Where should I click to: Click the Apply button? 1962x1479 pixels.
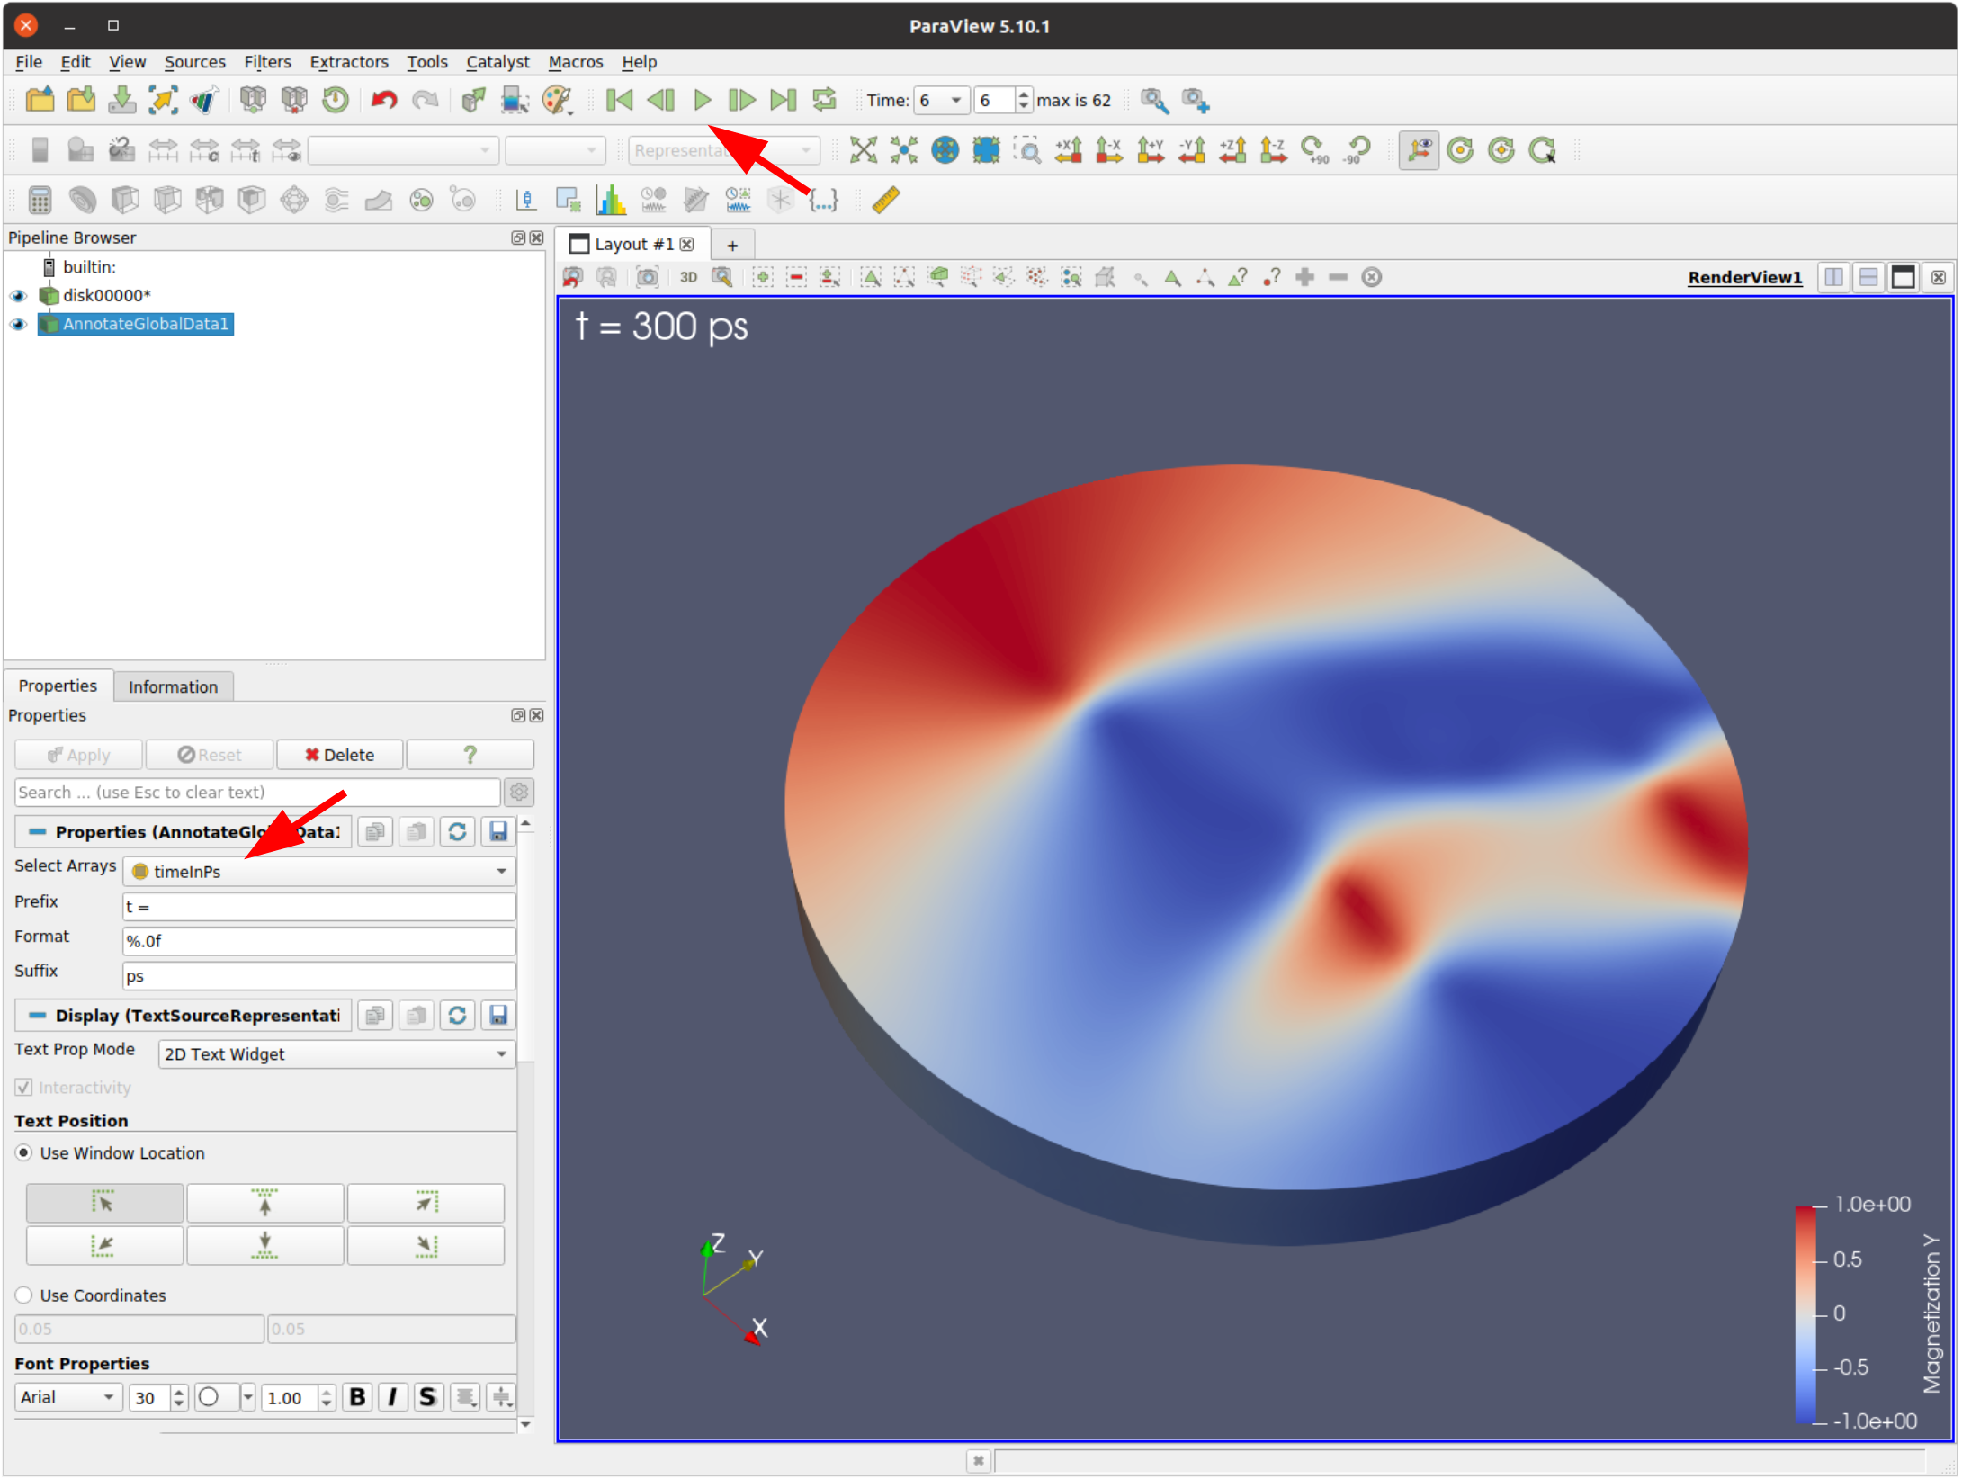tap(78, 756)
